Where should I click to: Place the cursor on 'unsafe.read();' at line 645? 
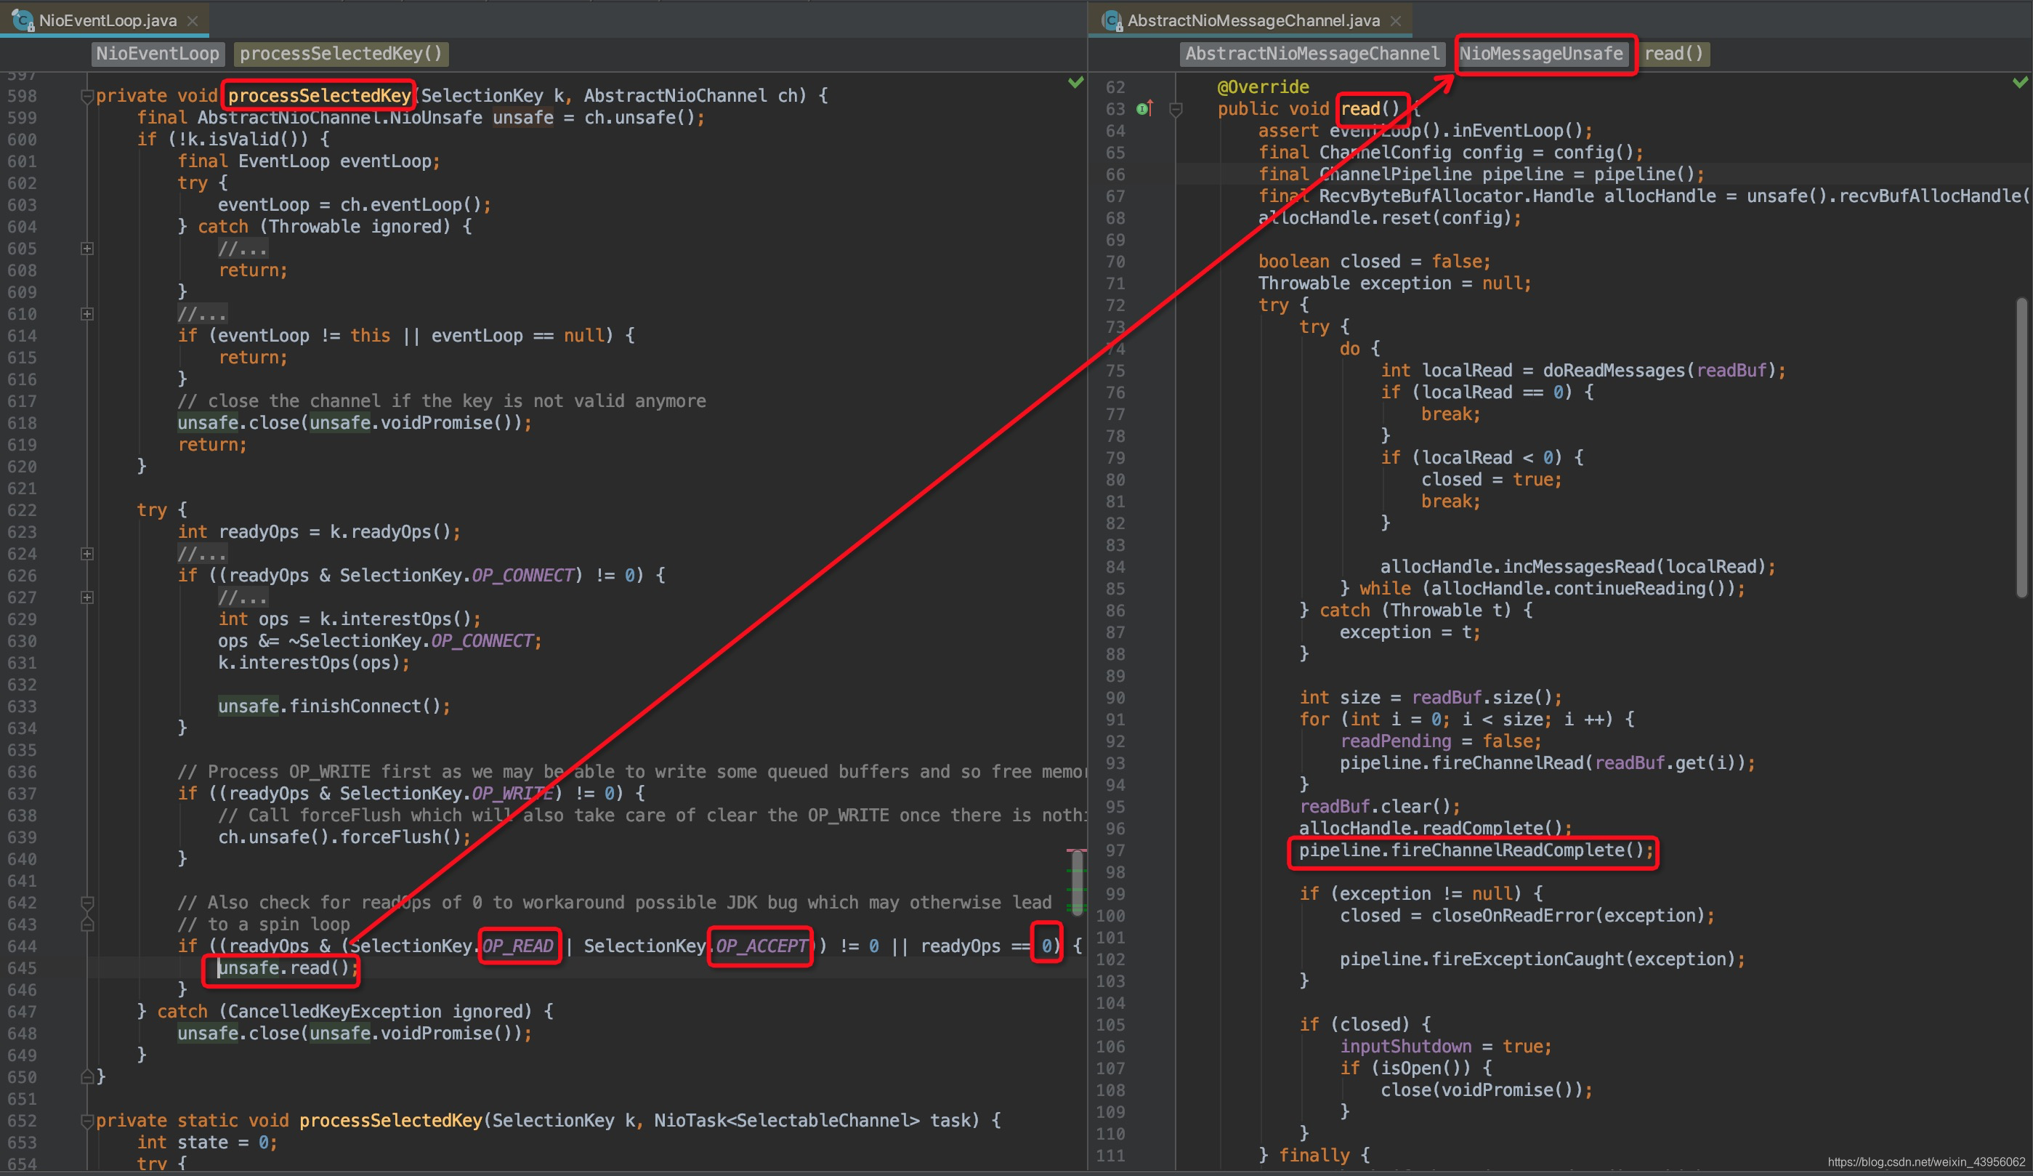point(287,967)
